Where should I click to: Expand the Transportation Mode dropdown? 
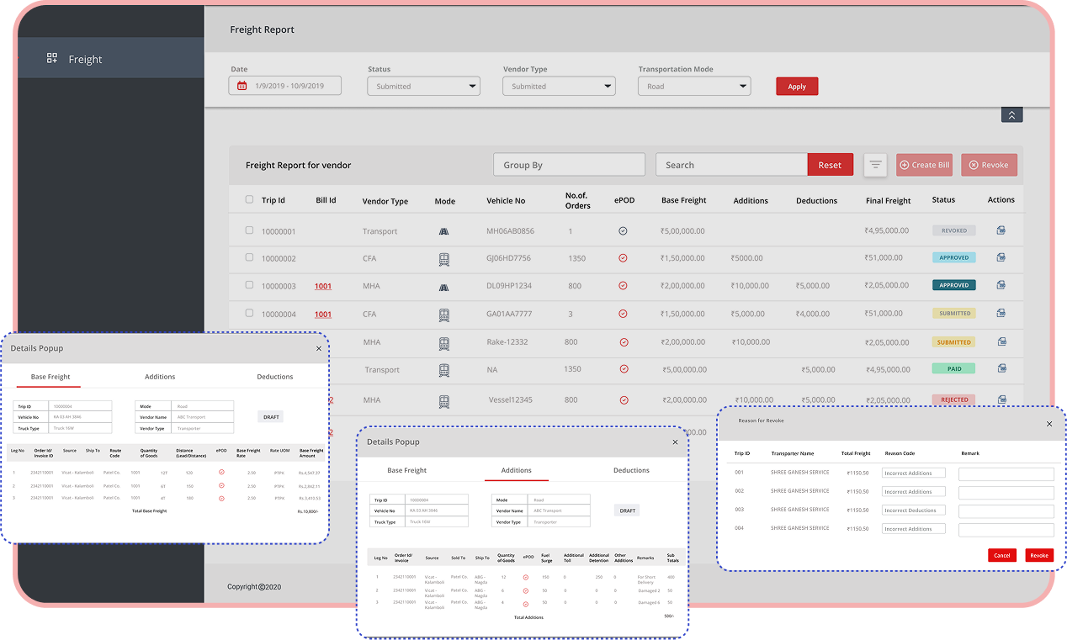(x=693, y=86)
